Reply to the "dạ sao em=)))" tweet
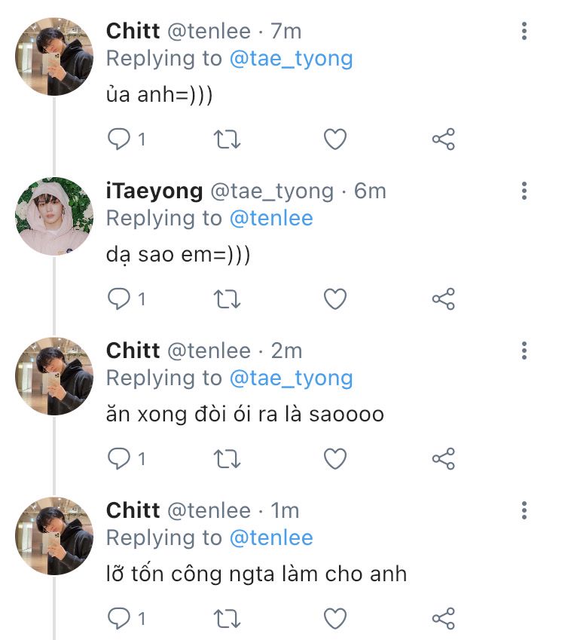565x640 pixels. click(x=118, y=299)
